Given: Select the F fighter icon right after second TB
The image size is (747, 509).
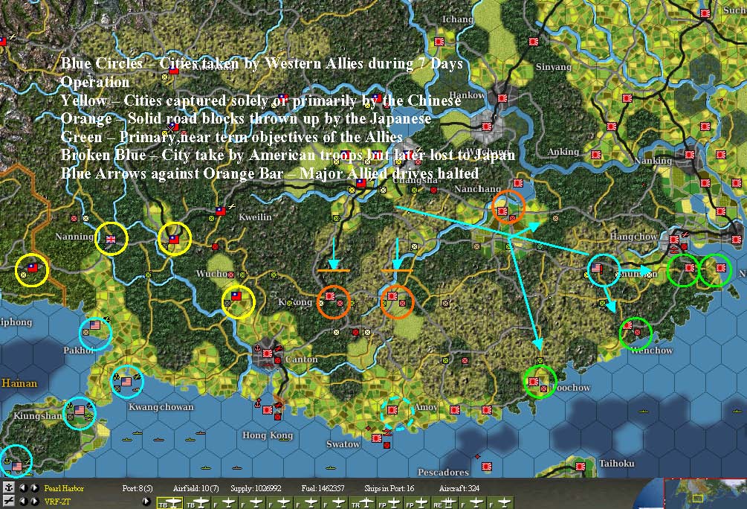Looking at the screenshot, I should (x=225, y=503).
